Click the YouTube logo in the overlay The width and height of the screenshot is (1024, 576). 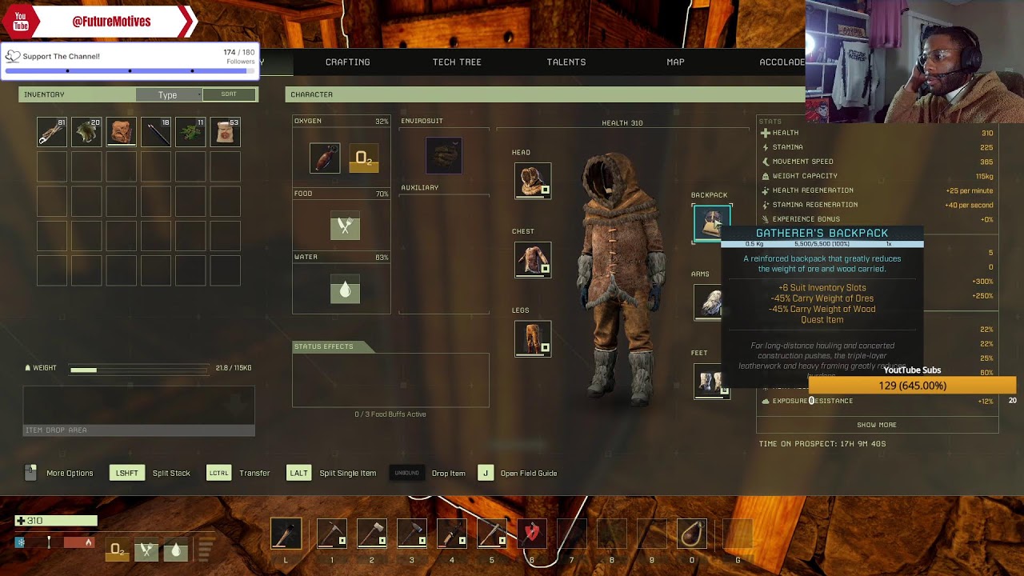pyautogui.click(x=21, y=22)
